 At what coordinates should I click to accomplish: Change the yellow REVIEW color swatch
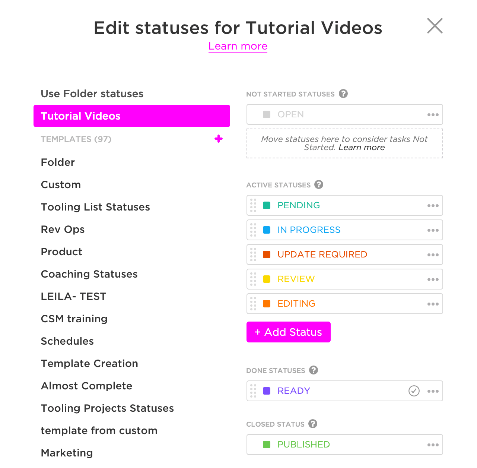[267, 279]
